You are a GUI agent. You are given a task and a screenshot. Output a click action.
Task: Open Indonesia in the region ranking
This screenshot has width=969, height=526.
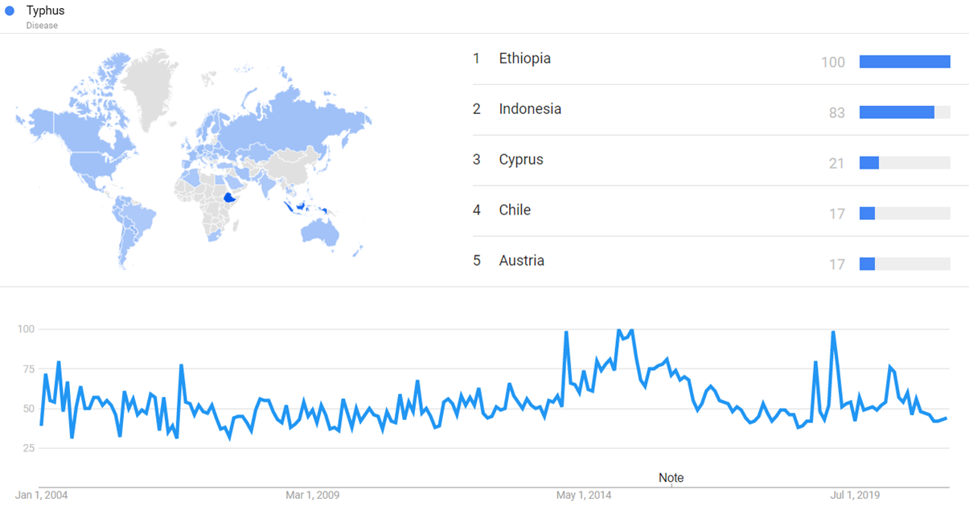tap(529, 109)
